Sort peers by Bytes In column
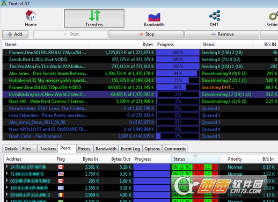 84,159
